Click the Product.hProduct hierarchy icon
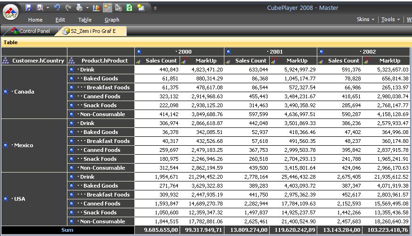 tap(72, 61)
